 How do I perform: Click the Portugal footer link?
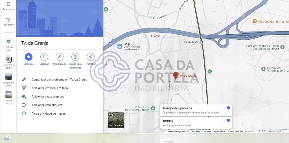196,131
